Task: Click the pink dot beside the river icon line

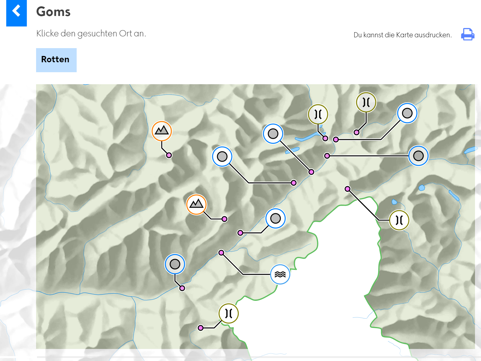Action: [221, 253]
